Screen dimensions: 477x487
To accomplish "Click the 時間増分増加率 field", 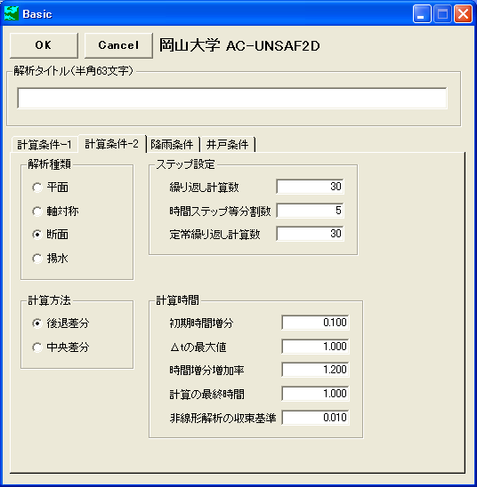I will pyautogui.click(x=315, y=370).
